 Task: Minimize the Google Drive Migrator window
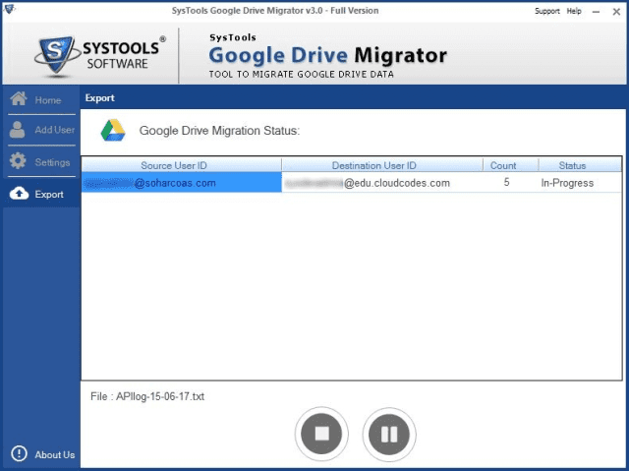click(597, 12)
